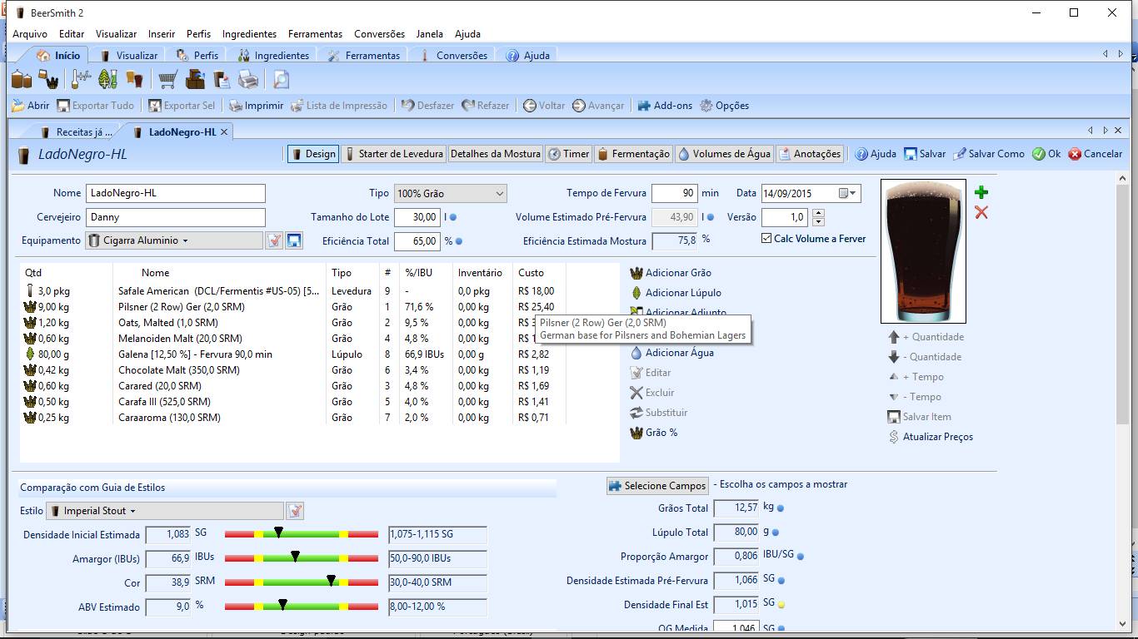Click Selecione Campos button

(657, 486)
